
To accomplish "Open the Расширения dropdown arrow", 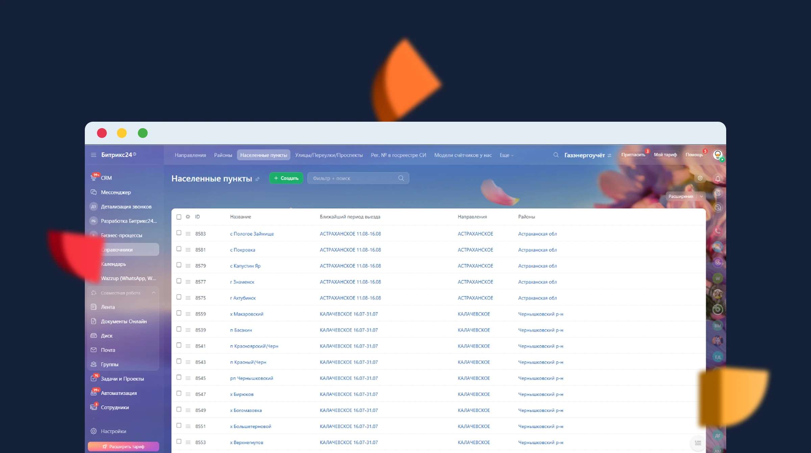I will click(x=702, y=196).
